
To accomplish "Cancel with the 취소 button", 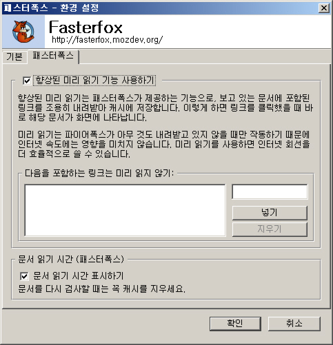I will pos(294,324).
